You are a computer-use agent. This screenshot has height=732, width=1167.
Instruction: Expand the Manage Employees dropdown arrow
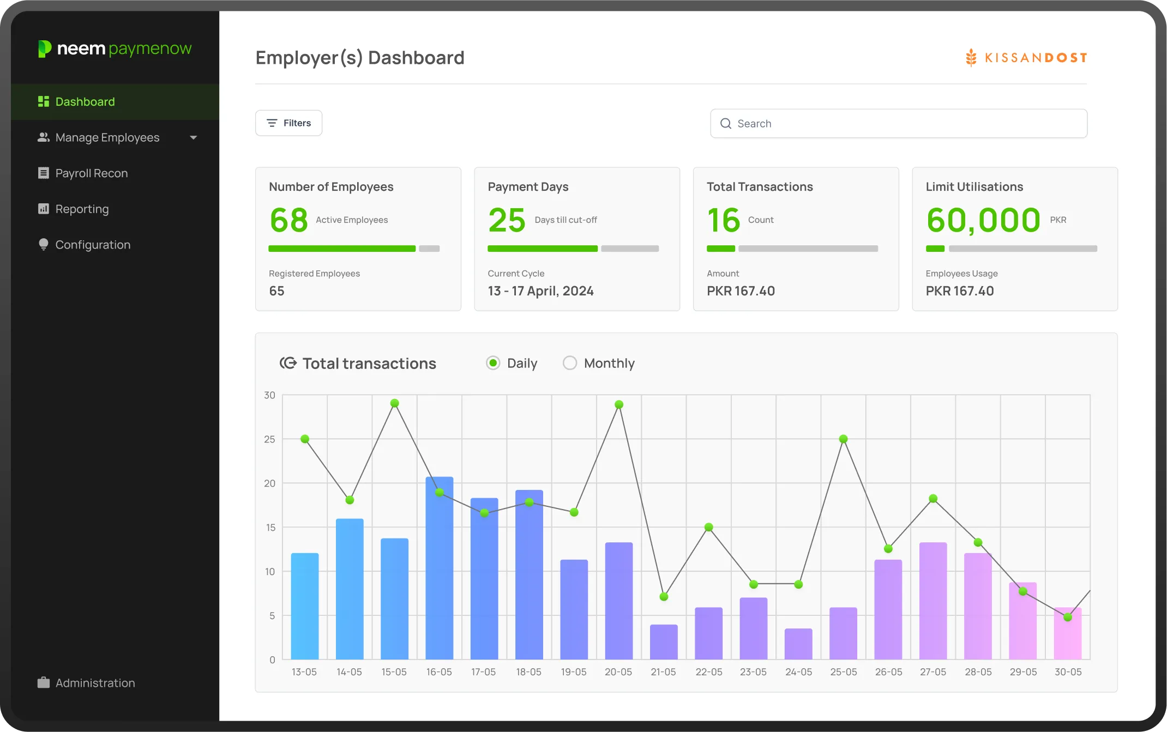(193, 138)
